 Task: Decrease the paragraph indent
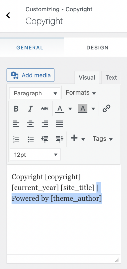tap(45, 139)
